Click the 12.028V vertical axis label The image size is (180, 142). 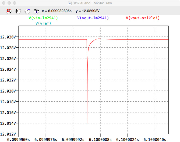[8, 48]
